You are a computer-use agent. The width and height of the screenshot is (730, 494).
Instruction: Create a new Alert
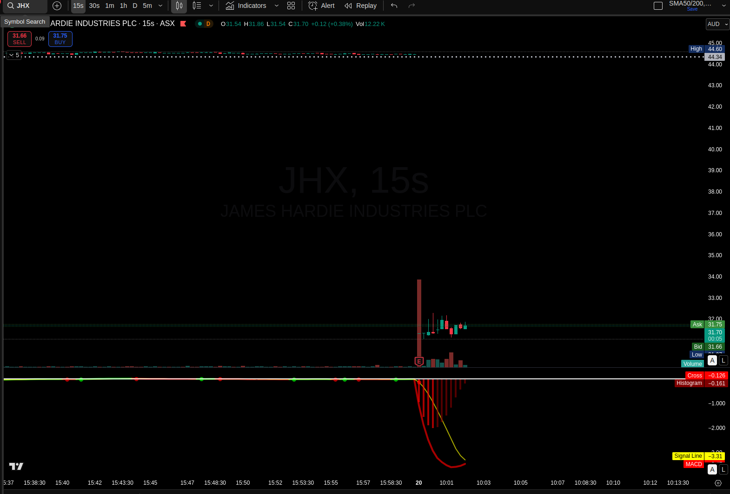tap(321, 6)
